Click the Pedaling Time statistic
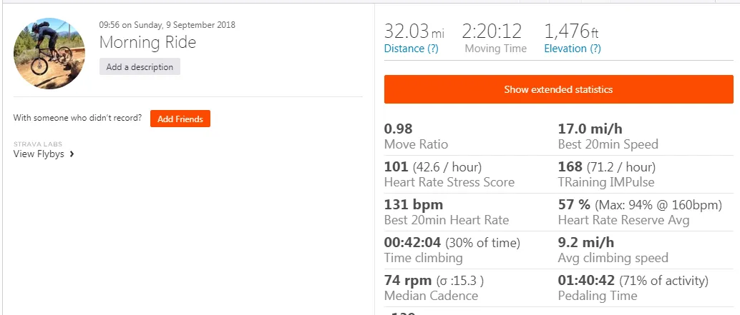The height and width of the screenshot is (315, 740). pos(633,288)
